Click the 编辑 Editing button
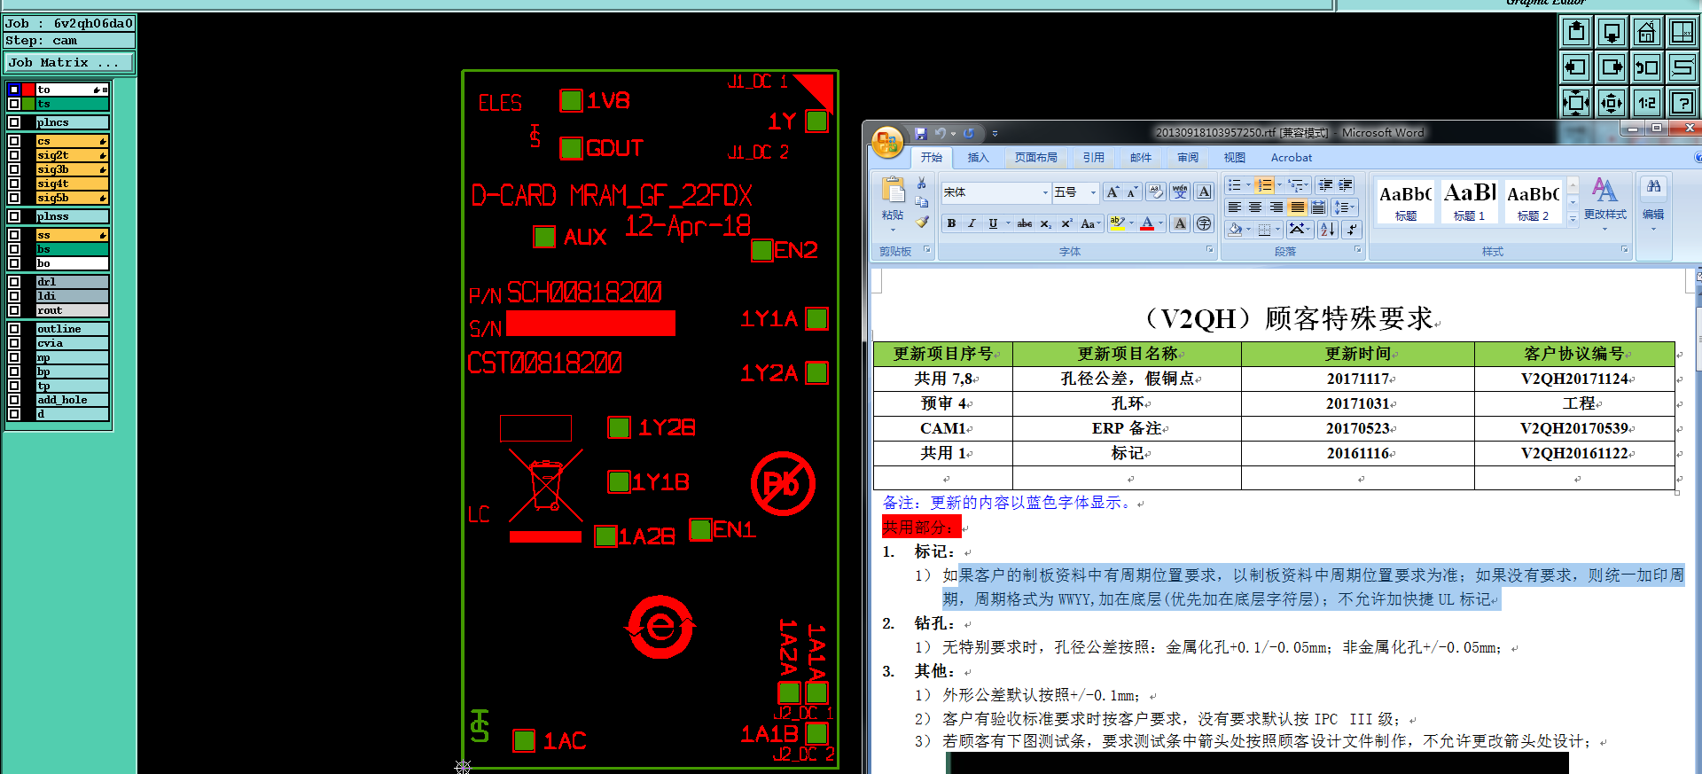1702x774 pixels. coord(1653,202)
